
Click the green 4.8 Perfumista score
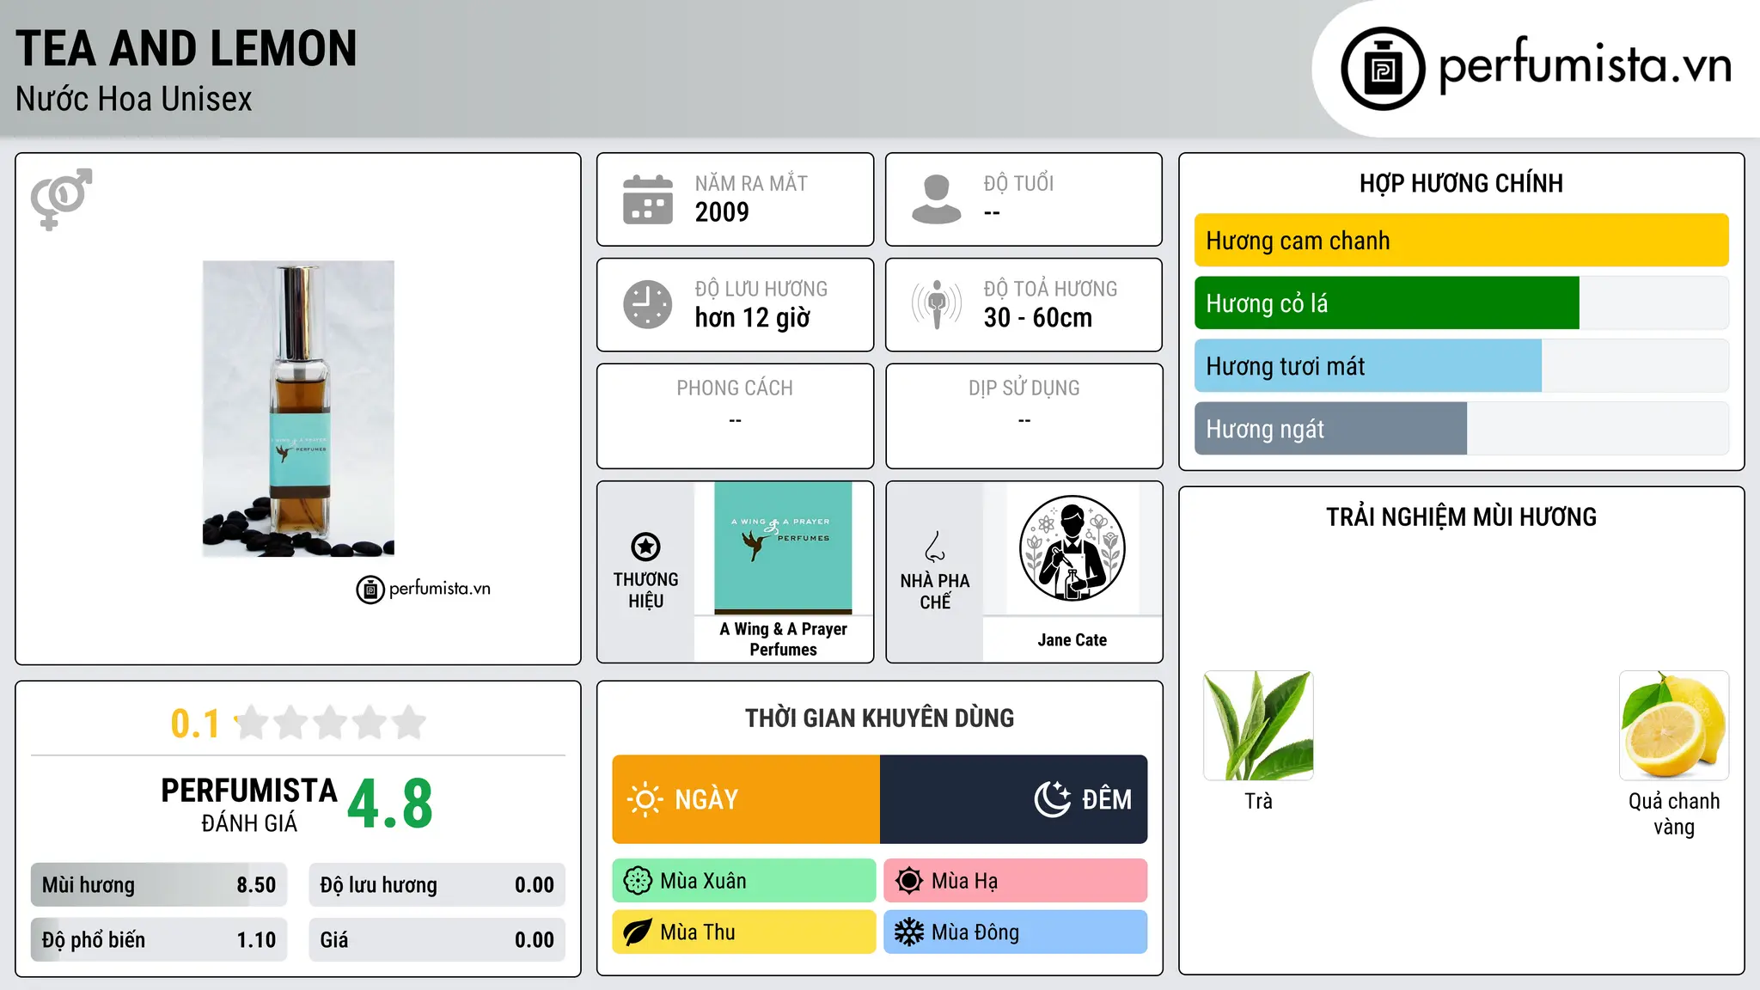pos(390,804)
